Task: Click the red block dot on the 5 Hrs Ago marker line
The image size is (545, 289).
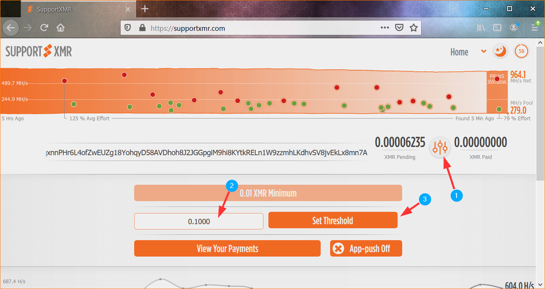Action: 64,81
